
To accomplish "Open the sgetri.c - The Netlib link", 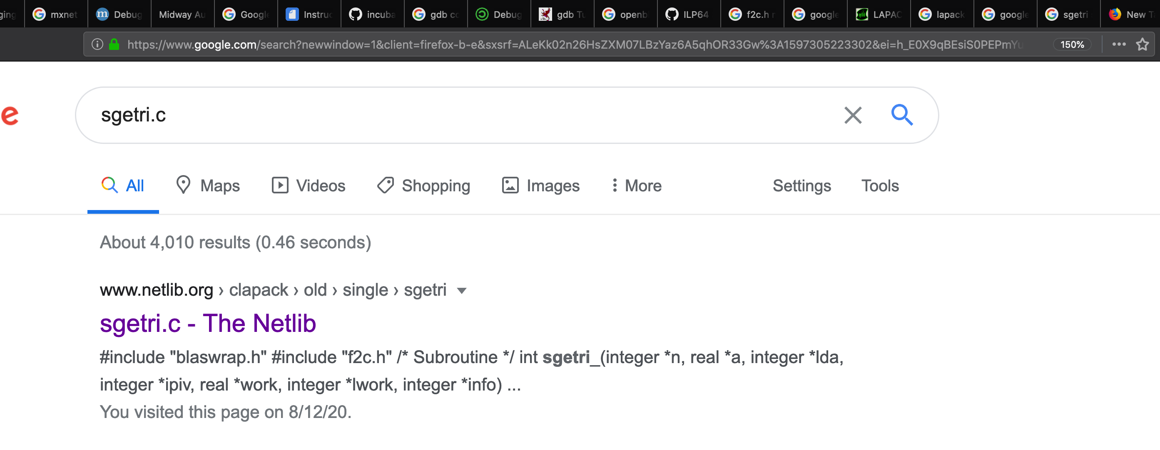I will tap(208, 323).
